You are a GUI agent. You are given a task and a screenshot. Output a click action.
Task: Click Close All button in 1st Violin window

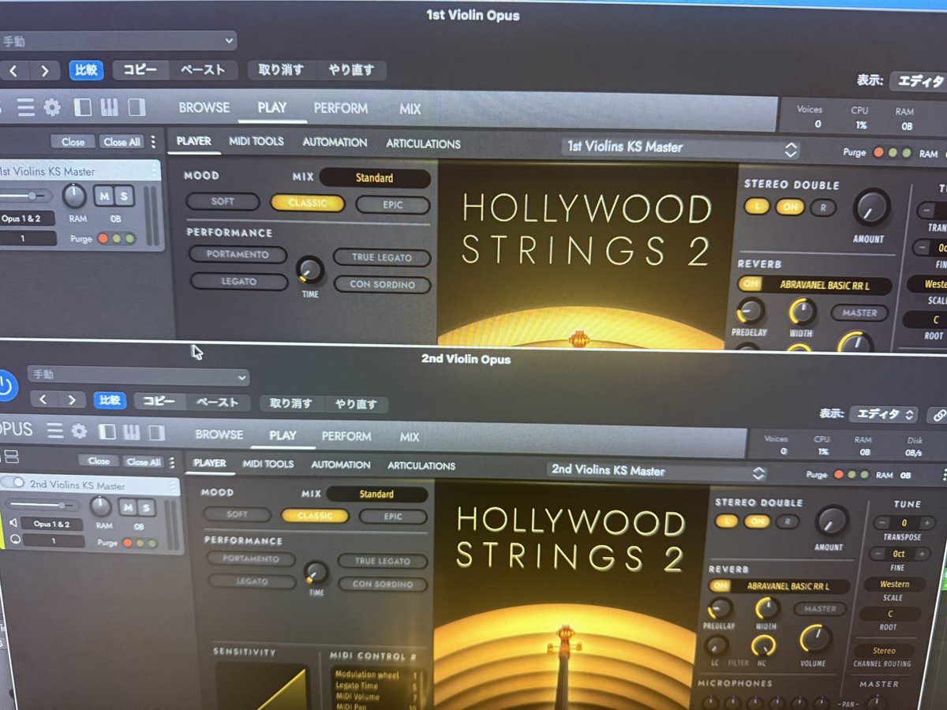point(122,142)
